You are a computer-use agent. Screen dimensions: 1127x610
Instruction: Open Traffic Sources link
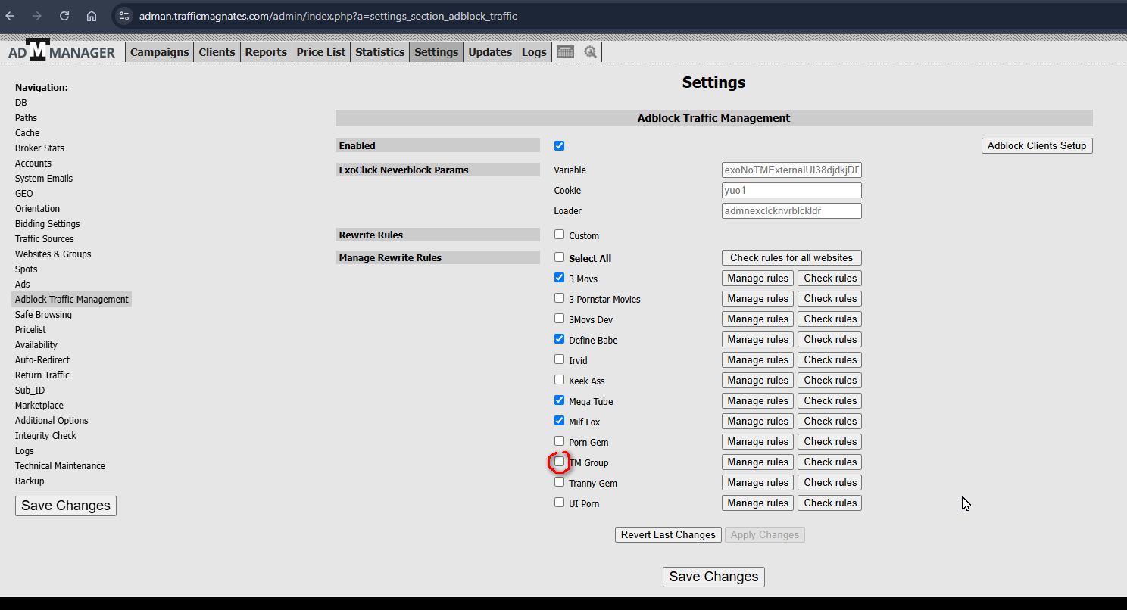point(45,238)
